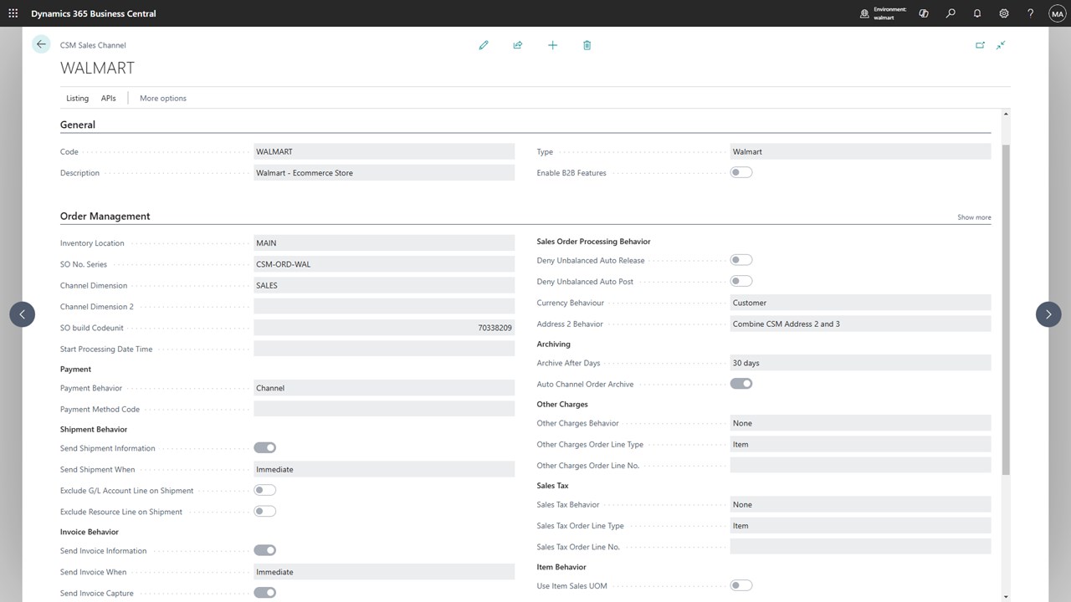The width and height of the screenshot is (1071, 602).
Task: Open the MA user account avatar
Action: 1057,13
